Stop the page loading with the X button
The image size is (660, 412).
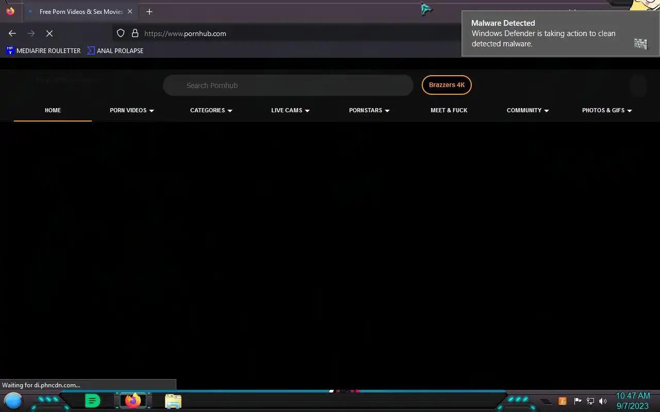pos(49,33)
